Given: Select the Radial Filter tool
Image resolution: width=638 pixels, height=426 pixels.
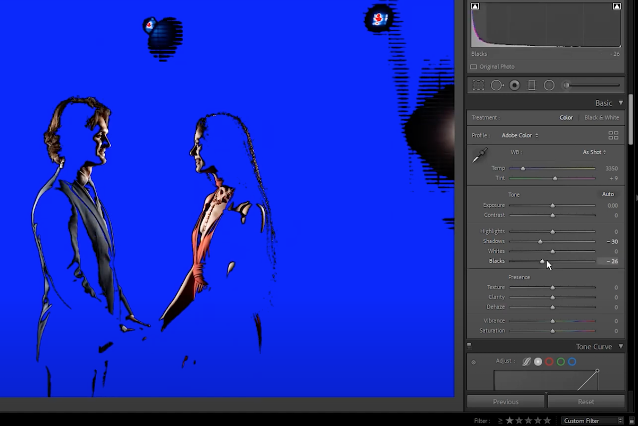Looking at the screenshot, I should click(549, 85).
